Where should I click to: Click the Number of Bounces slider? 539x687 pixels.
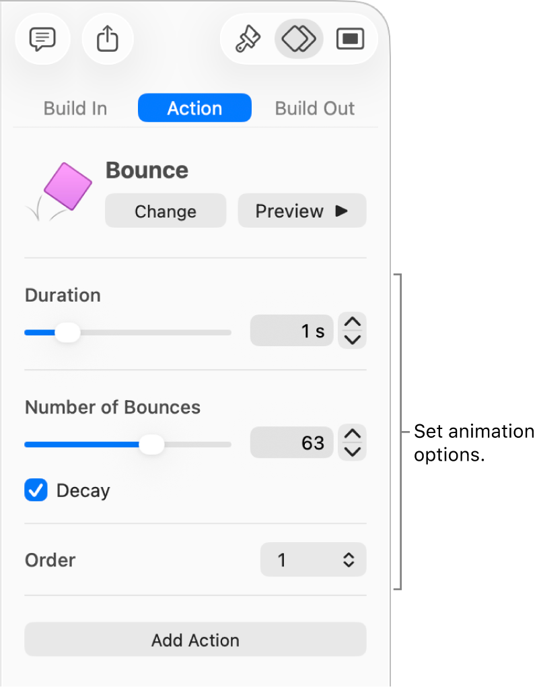point(152,444)
